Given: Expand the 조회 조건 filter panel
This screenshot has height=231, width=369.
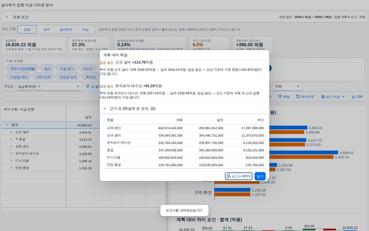Looking at the screenshot, I should pos(7,17).
